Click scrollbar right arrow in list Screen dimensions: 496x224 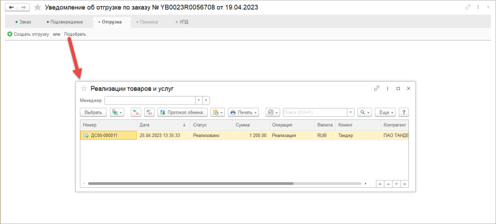366,183
